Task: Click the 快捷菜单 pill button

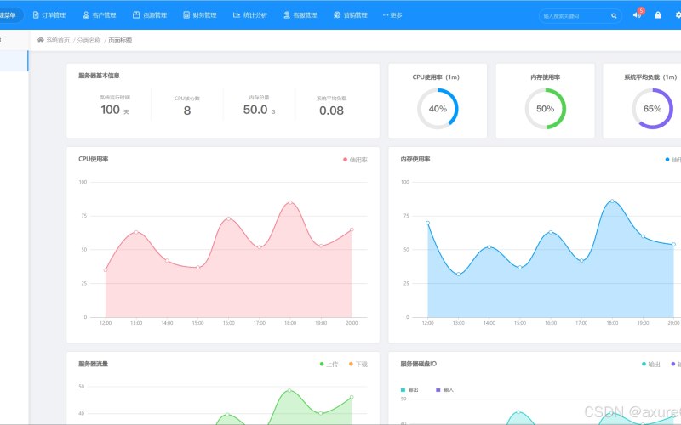Action: pyautogui.click(x=9, y=15)
